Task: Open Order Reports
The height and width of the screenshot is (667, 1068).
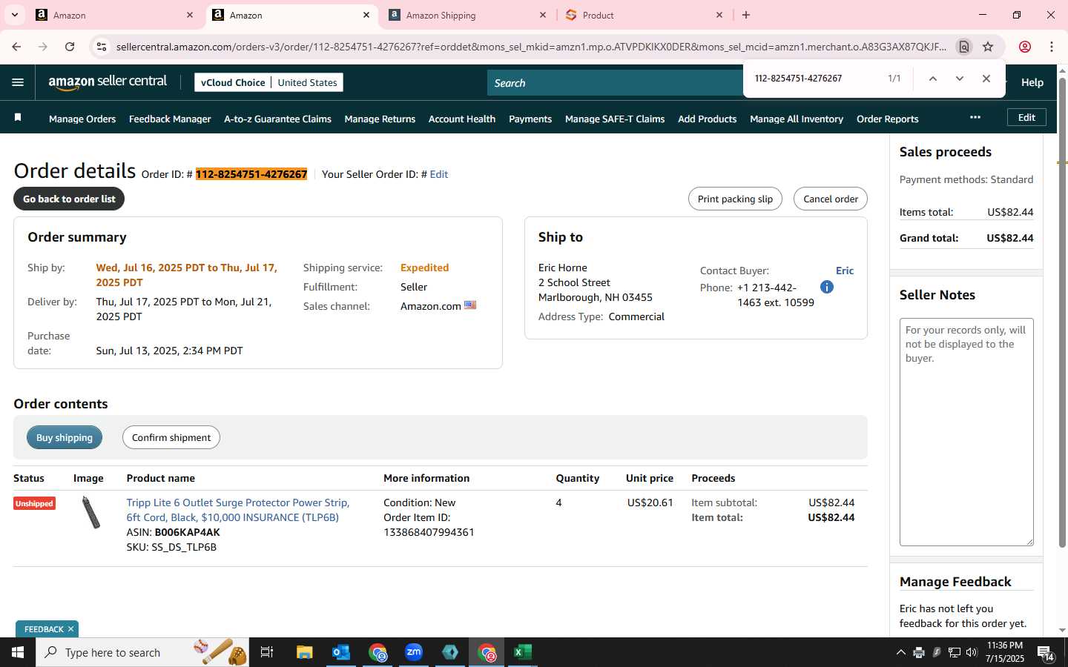Action: point(887,119)
